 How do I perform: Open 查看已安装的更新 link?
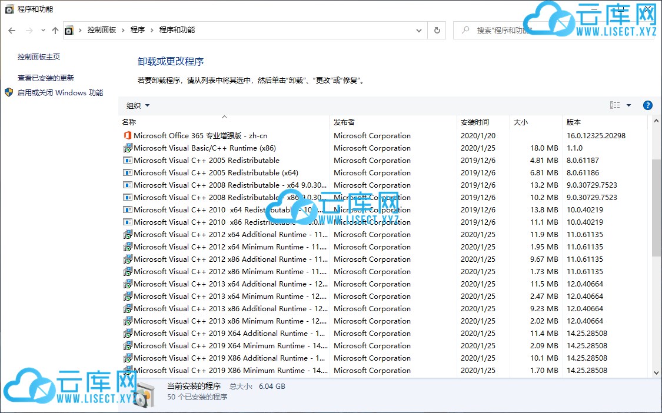pyautogui.click(x=45, y=78)
